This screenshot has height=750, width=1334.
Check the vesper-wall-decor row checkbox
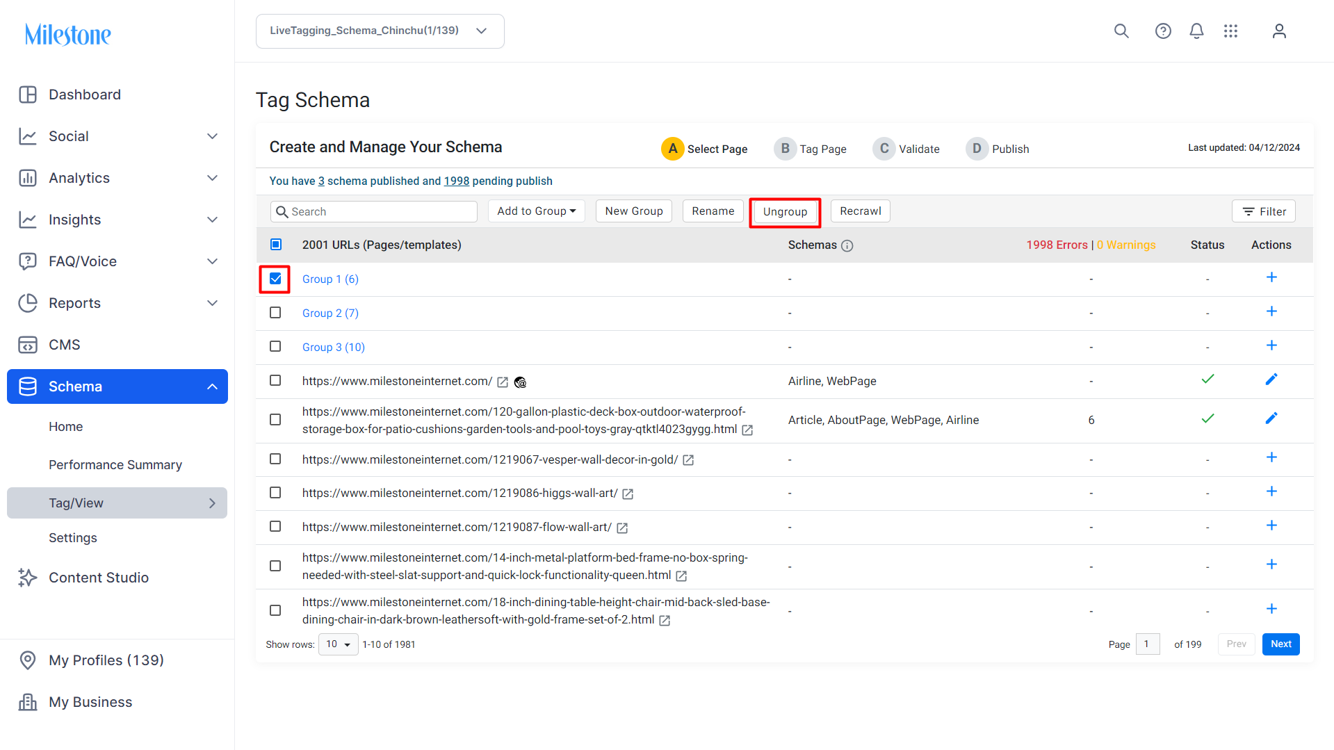pyautogui.click(x=276, y=459)
